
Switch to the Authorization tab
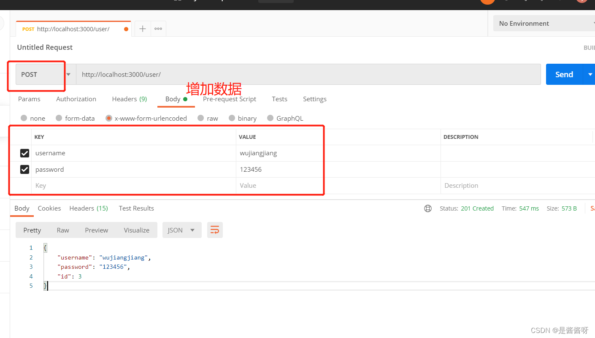pyautogui.click(x=76, y=99)
